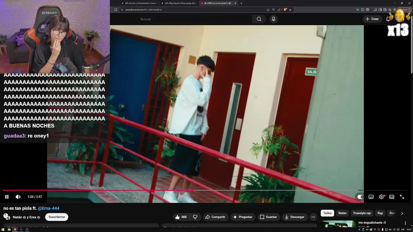The height and width of the screenshot is (232, 413).
Task: Open the taskbar clock showing 03:23
Action: point(409,229)
